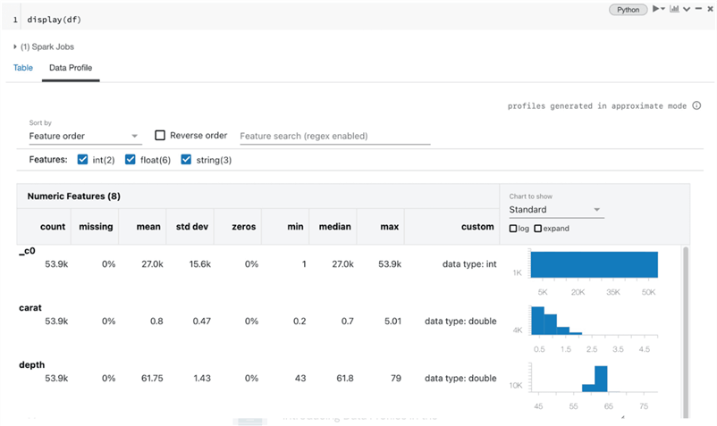The height and width of the screenshot is (426, 717).
Task: Click the approximate mode info icon
Action: [x=696, y=105]
